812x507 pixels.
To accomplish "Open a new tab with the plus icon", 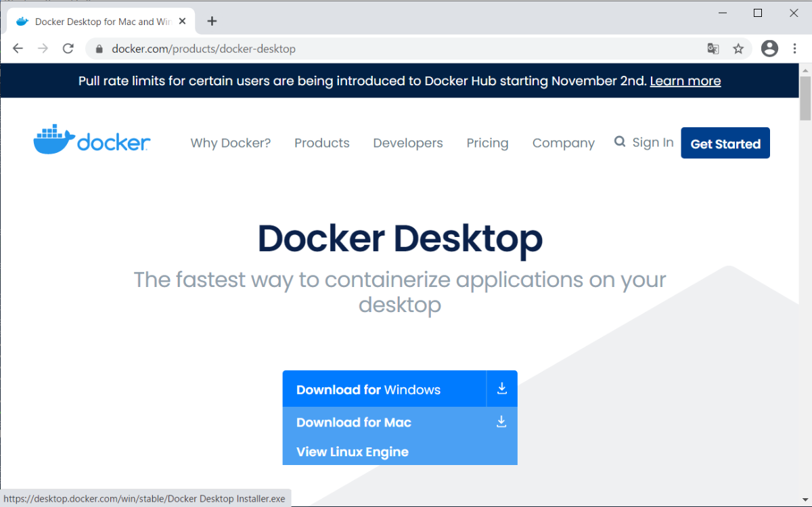I will tap(212, 21).
